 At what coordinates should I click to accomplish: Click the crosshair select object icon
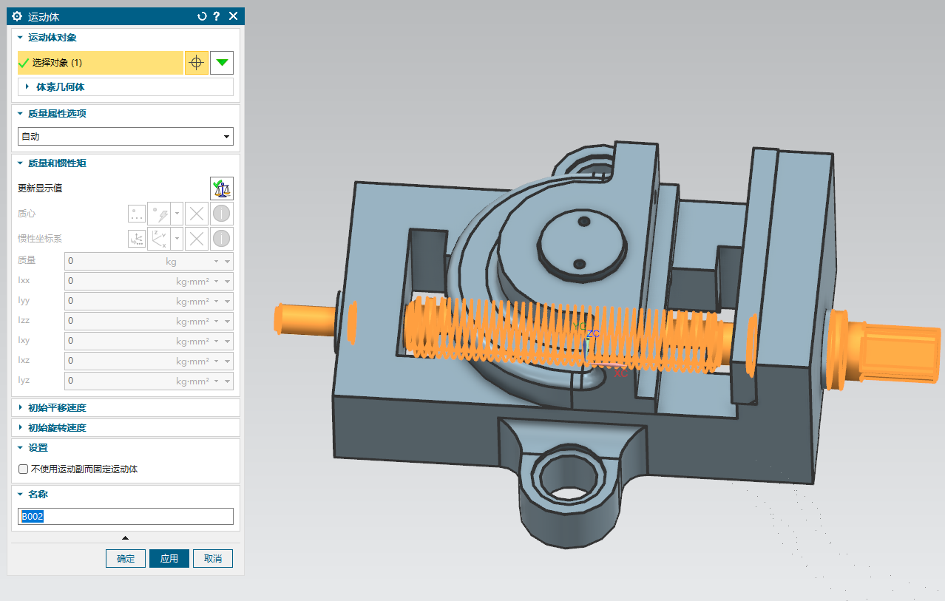(x=196, y=63)
